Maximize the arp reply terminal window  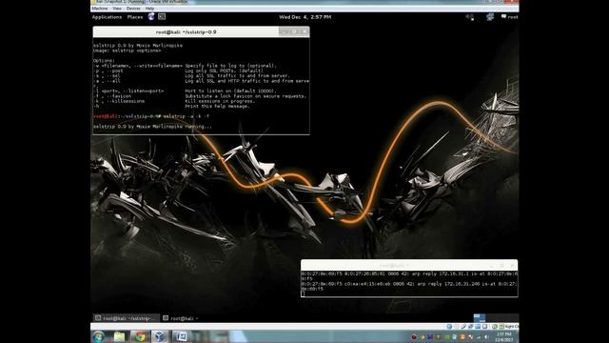point(501,265)
